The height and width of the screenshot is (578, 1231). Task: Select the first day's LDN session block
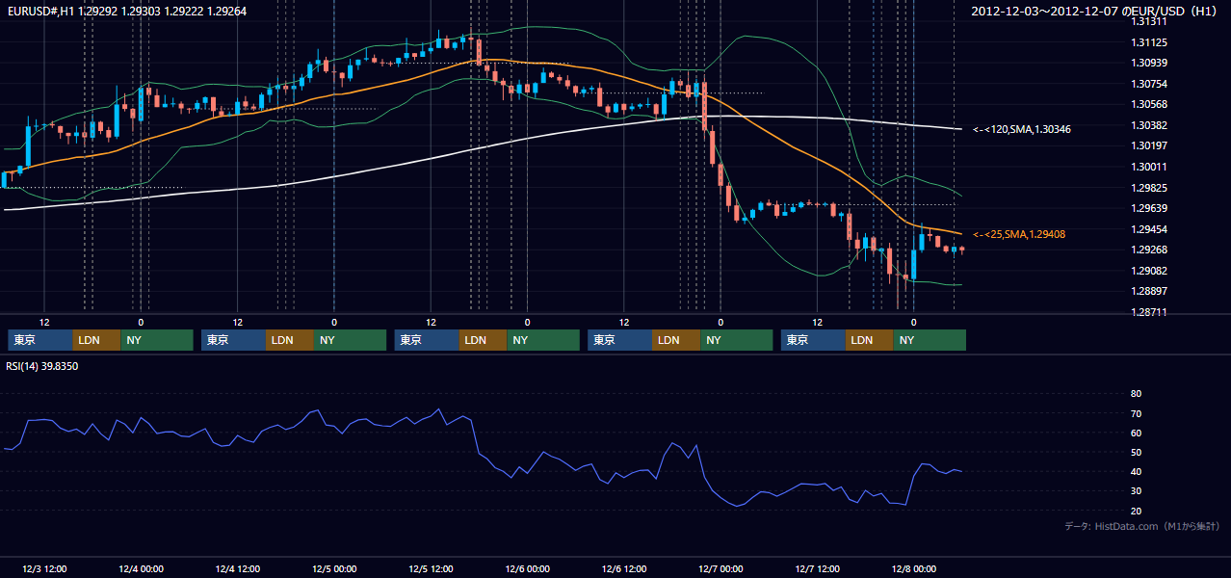tap(96, 340)
